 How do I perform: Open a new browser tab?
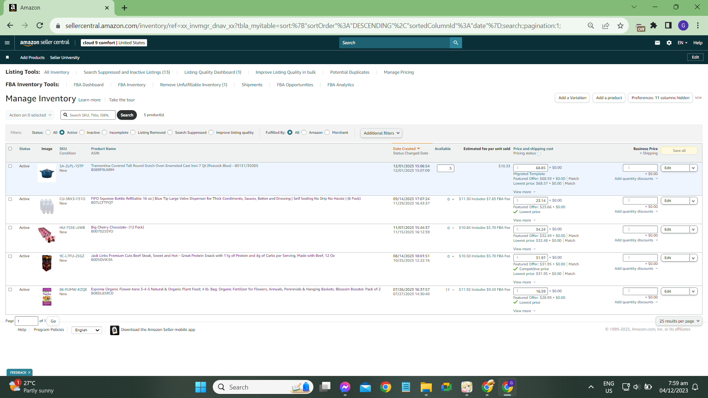coord(125,8)
